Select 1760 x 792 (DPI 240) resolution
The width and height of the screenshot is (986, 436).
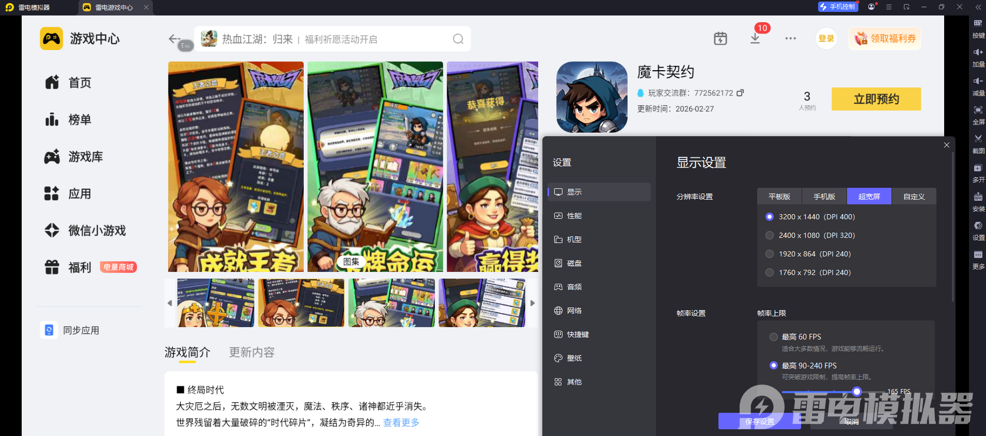[x=808, y=272]
